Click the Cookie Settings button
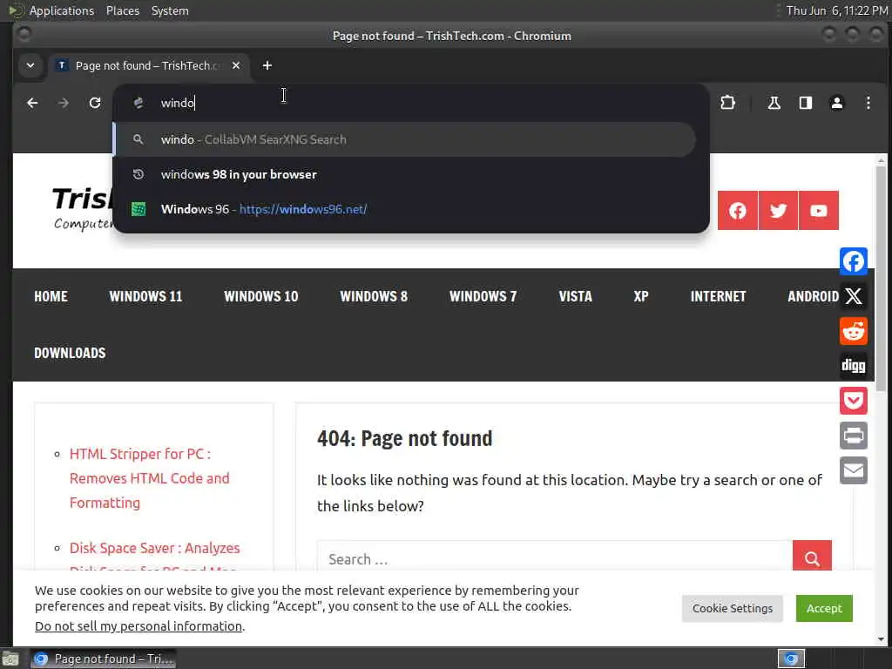The height and width of the screenshot is (669, 892). (x=732, y=609)
